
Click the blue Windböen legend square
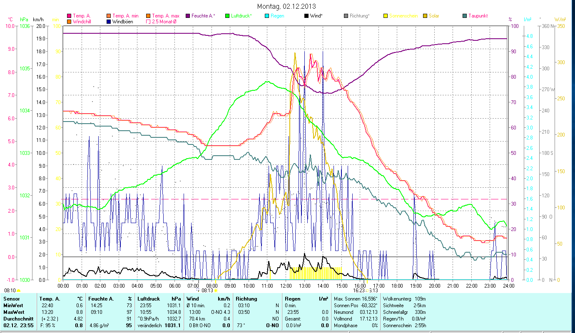tap(109, 21)
